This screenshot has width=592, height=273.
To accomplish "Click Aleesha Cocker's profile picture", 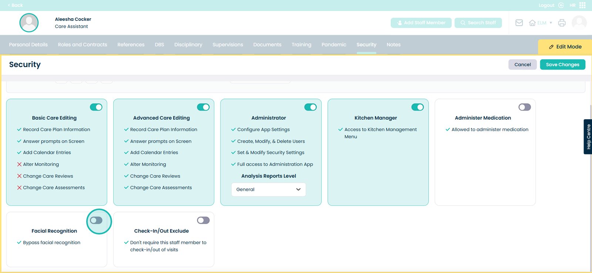I will 29,23.
